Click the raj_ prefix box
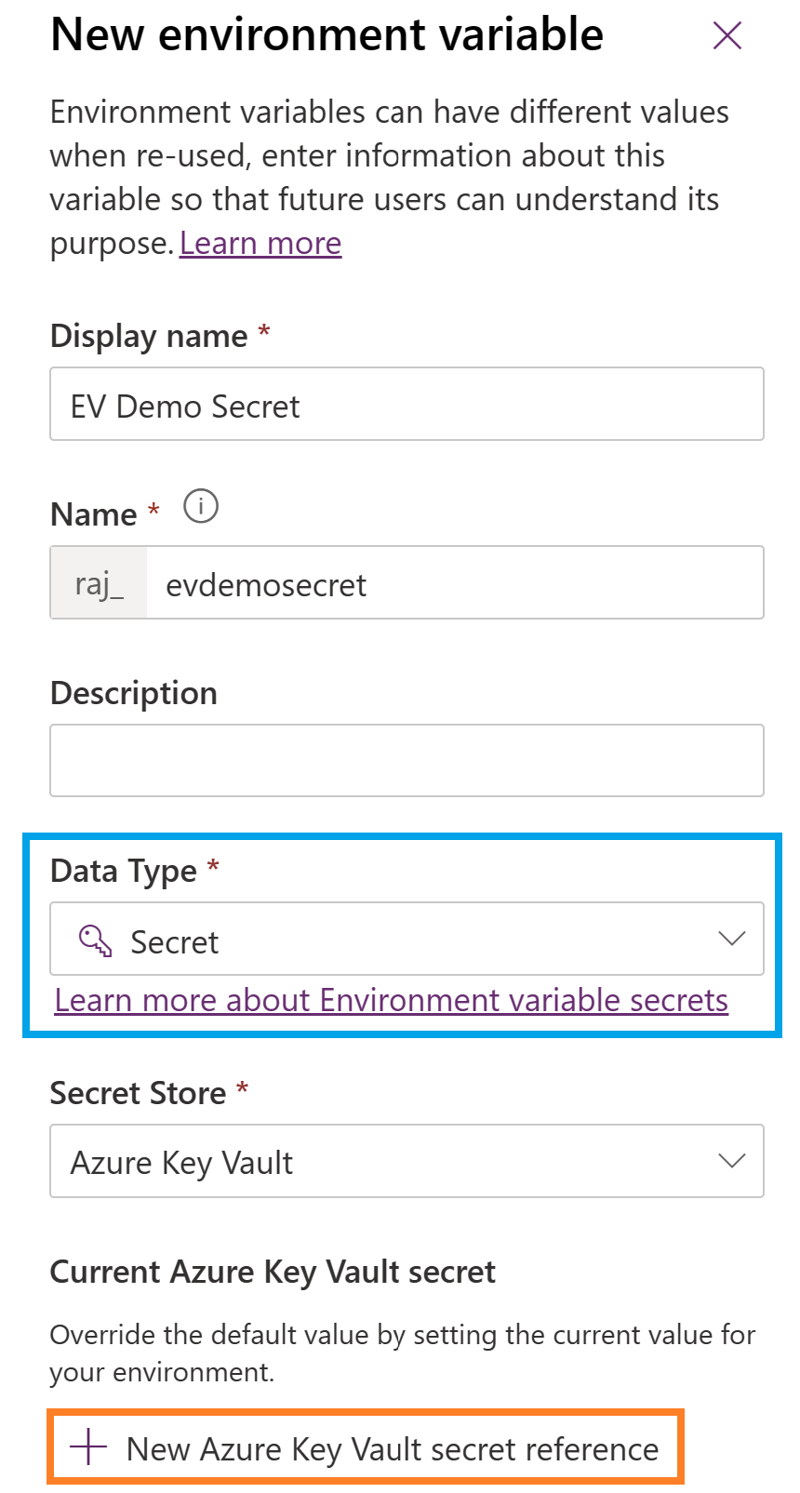 [x=99, y=583]
